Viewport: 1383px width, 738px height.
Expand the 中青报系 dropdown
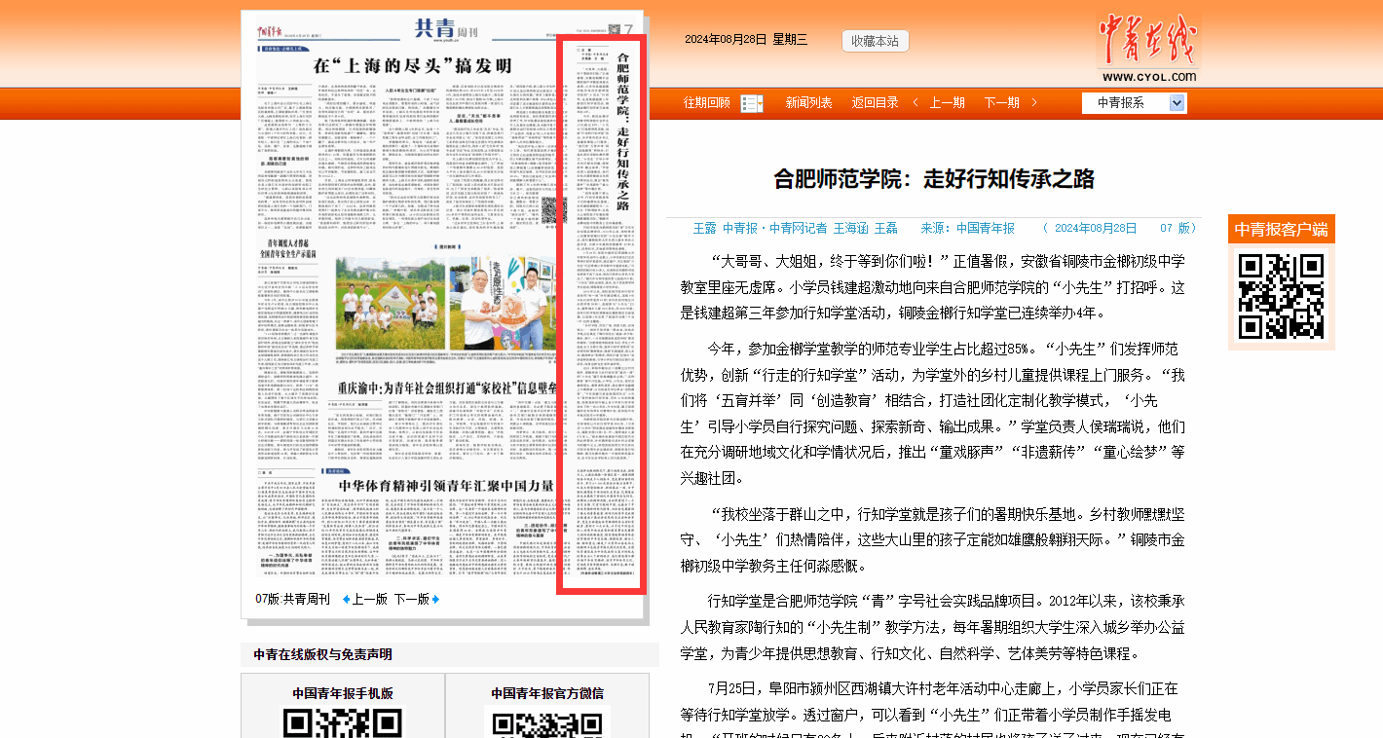1177,103
